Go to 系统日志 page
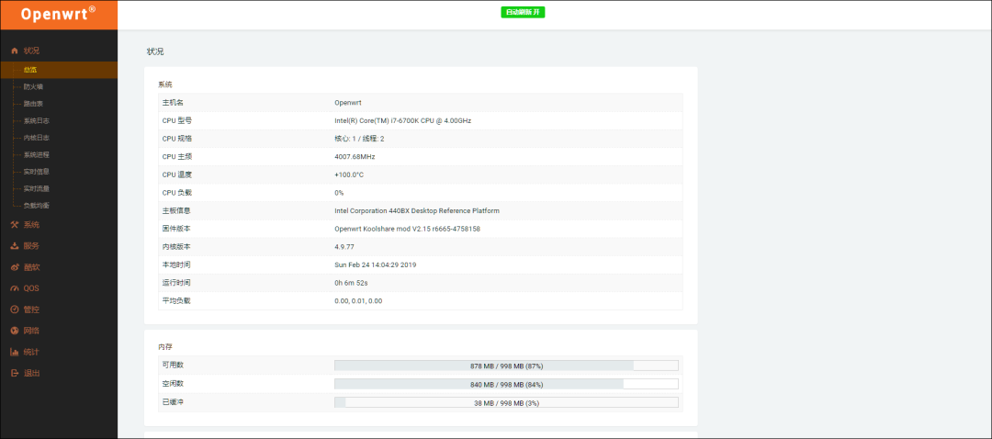The height and width of the screenshot is (439, 992). coord(37,120)
